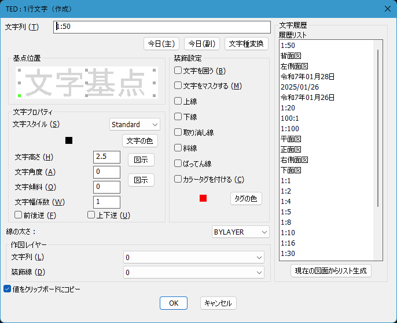Open the 文字の色 color picker button

140,141
